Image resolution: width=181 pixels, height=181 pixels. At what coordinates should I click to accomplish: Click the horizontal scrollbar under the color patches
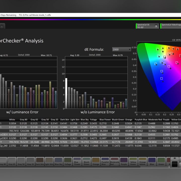click(70, 167)
